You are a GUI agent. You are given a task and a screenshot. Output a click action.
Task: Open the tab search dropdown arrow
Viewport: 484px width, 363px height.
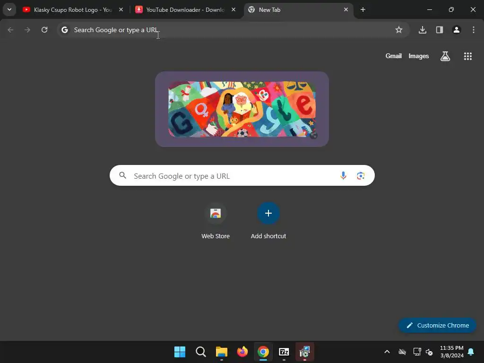[9, 9]
